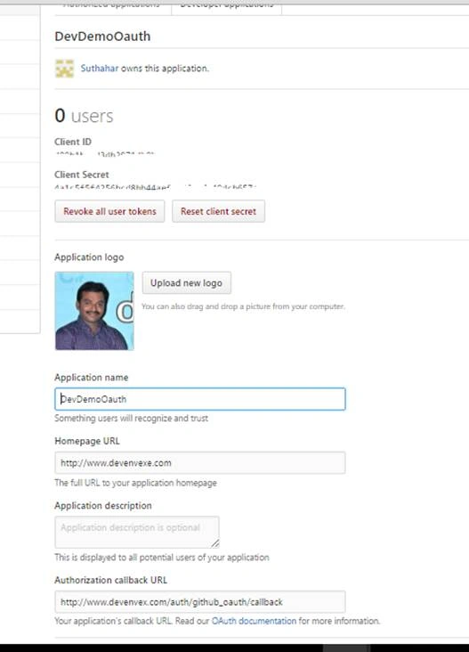Click the 0 users count
Viewport: 469px width, 652px height.
[x=84, y=116]
